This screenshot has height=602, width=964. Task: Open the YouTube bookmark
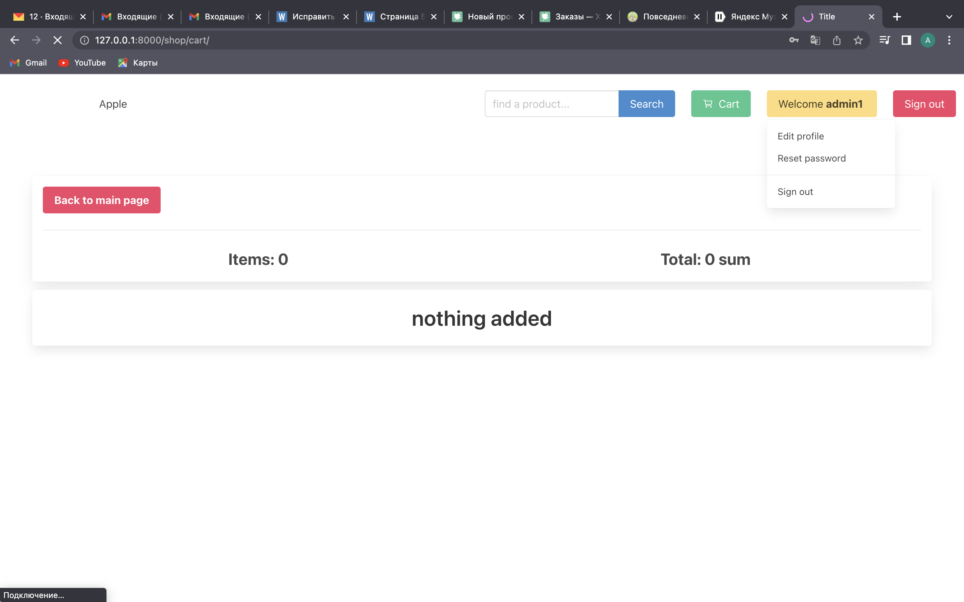[x=82, y=63]
